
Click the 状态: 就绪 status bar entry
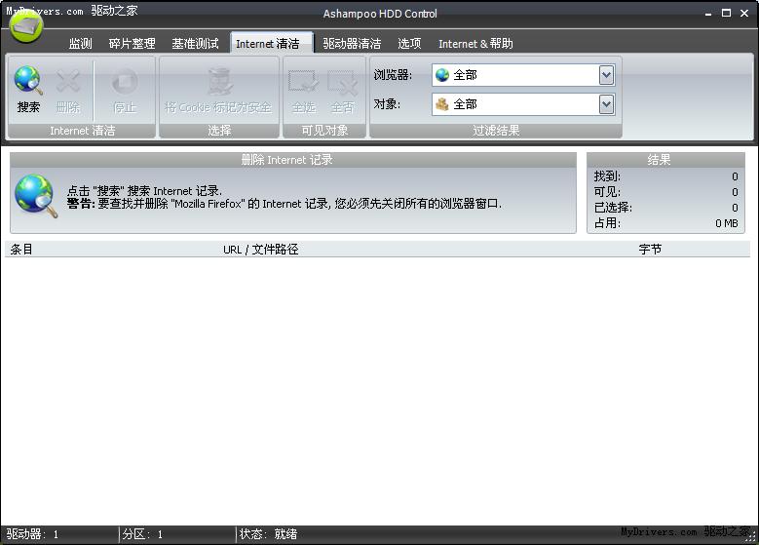coord(268,534)
